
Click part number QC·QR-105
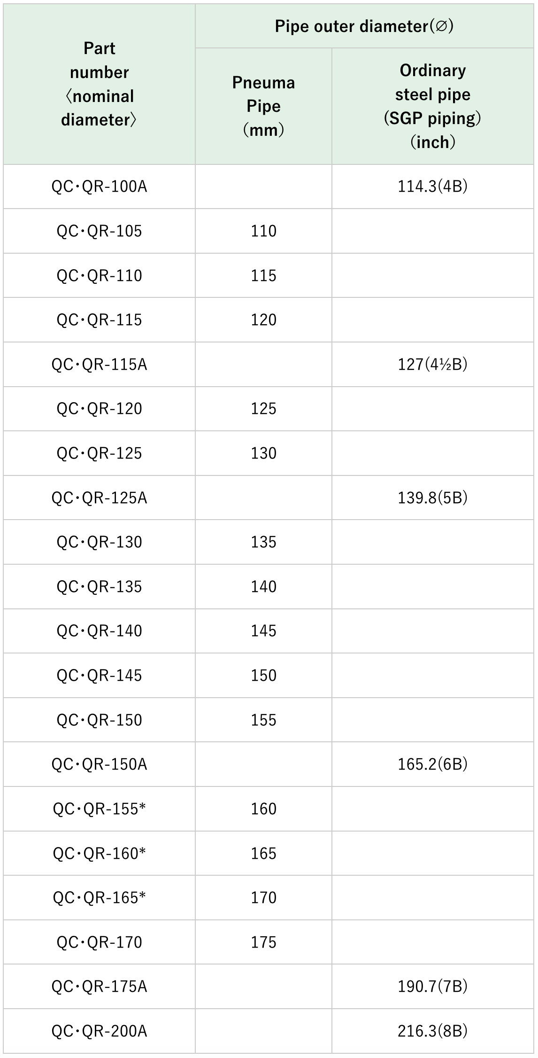click(x=99, y=231)
